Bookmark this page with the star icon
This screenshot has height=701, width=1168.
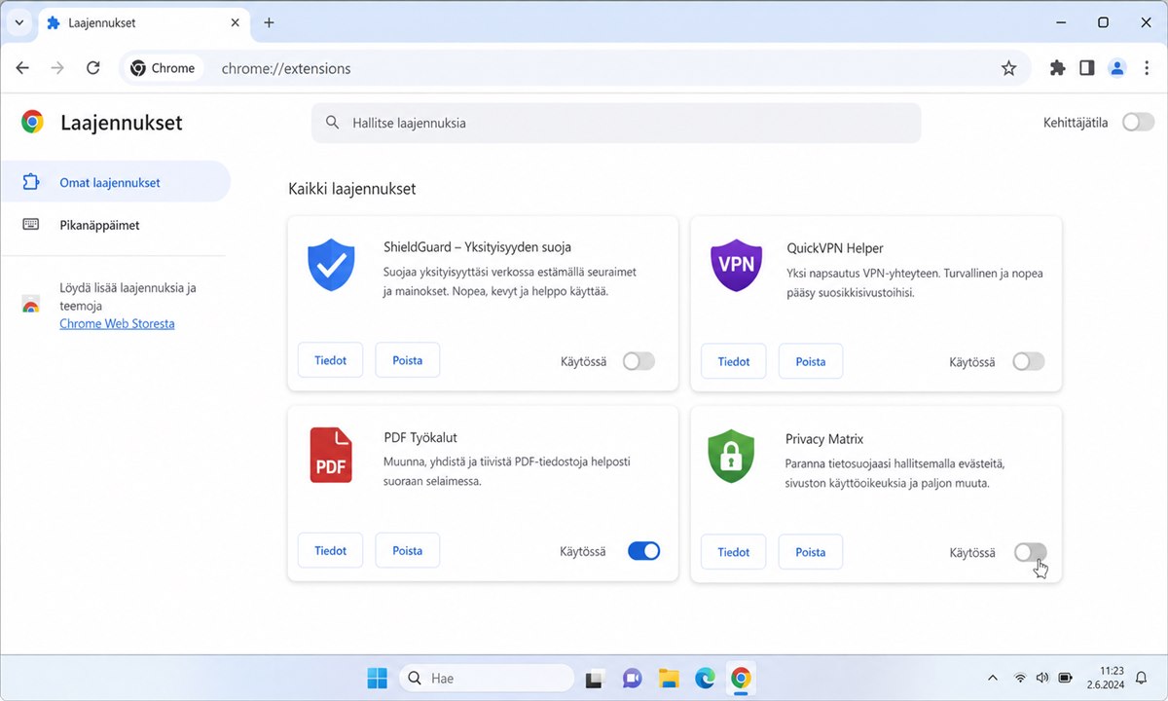(x=1008, y=68)
